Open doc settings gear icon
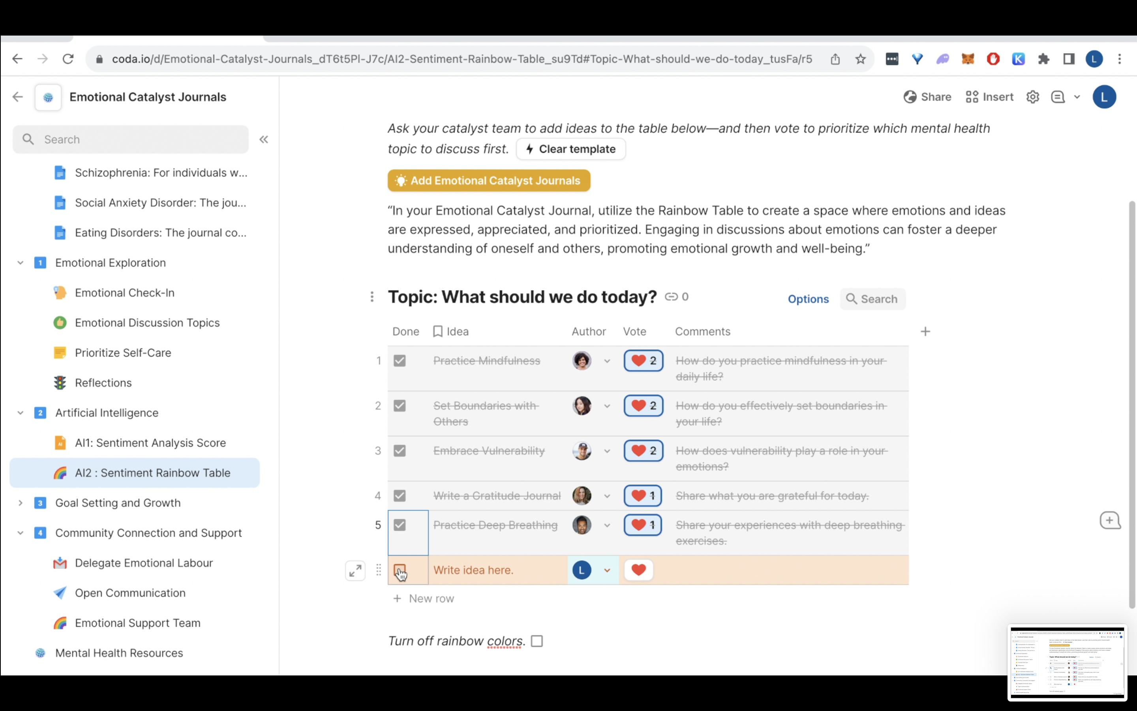1137x711 pixels. [x=1032, y=97]
